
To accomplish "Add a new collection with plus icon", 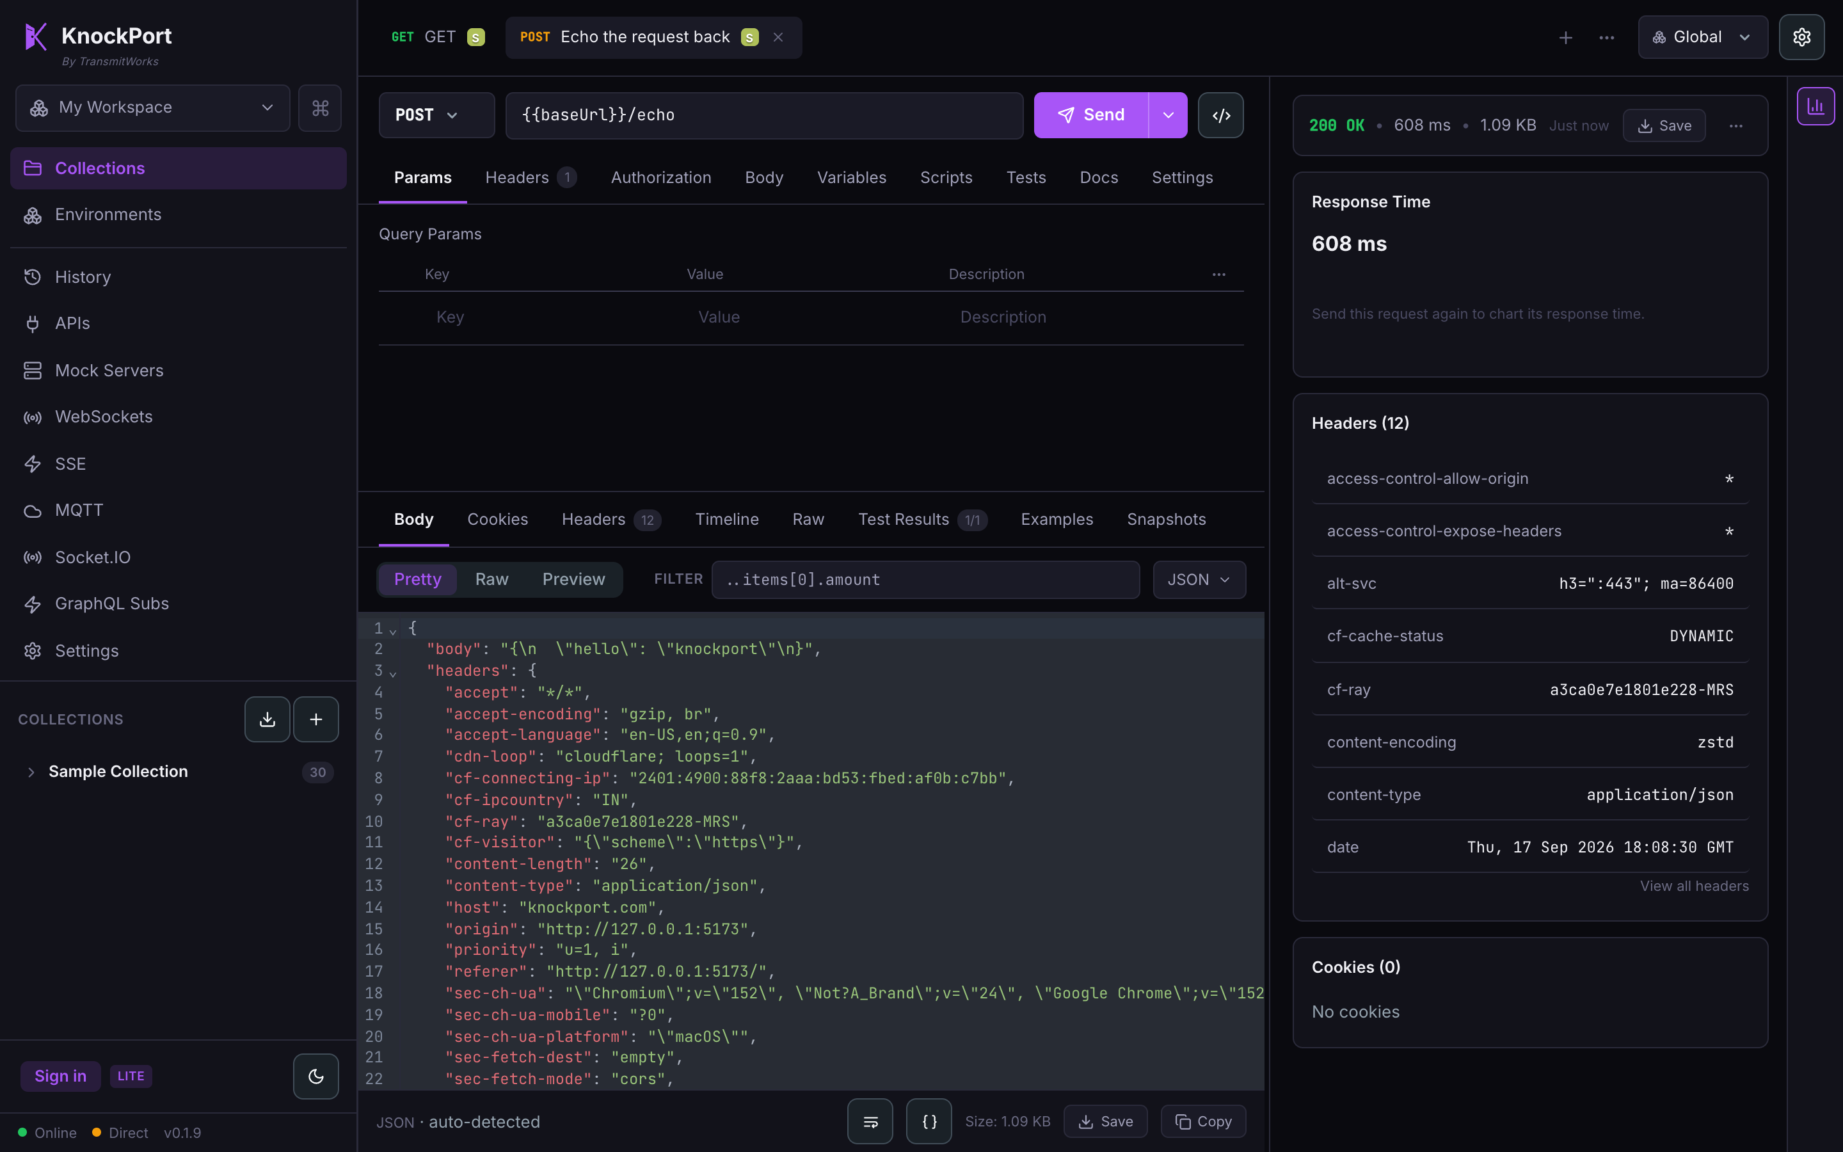I will coord(316,719).
